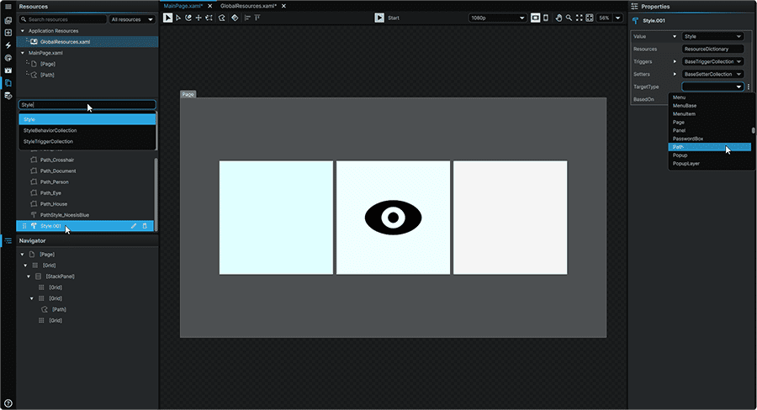757x410 pixels.
Task: Click the TargetType options dots icon
Action: pos(749,87)
